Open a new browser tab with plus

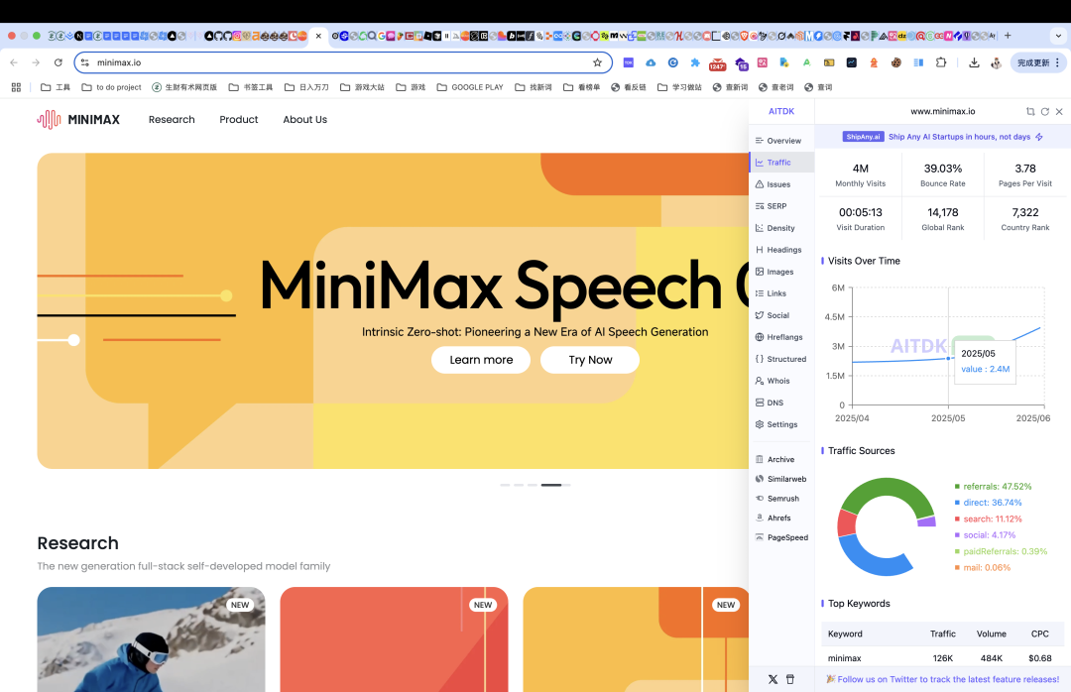coord(1008,36)
